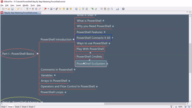Add a relationship line between topics
The height and width of the screenshot is (108, 192).
click(40, 9)
